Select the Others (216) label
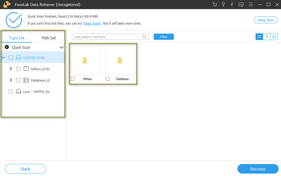 pyautogui.click(x=40, y=69)
